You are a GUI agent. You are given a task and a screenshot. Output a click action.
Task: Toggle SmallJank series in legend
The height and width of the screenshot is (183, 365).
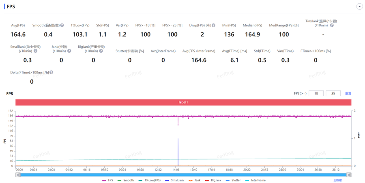tap(174, 180)
